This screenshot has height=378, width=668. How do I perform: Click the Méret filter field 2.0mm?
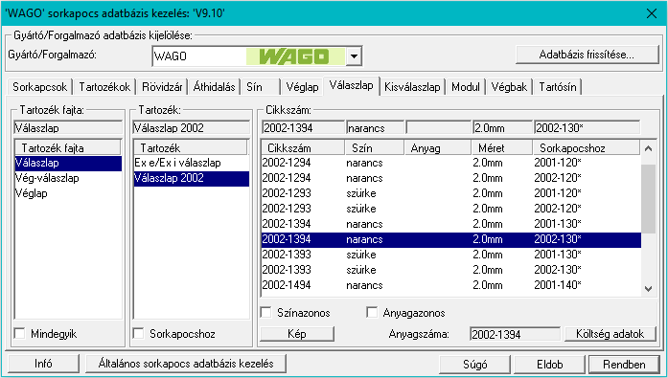pyautogui.click(x=502, y=128)
